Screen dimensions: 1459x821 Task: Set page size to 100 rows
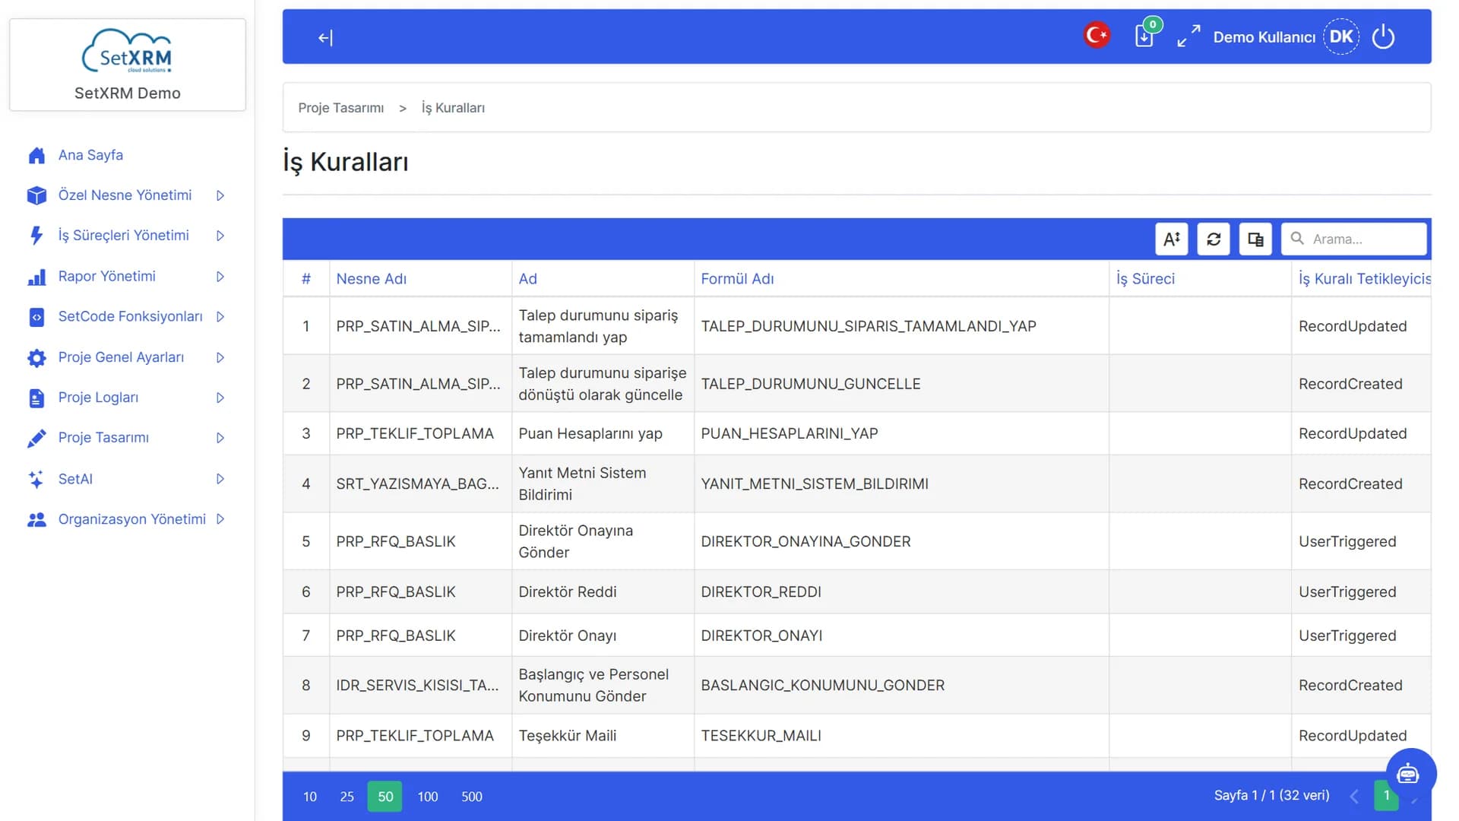pyautogui.click(x=428, y=797)
